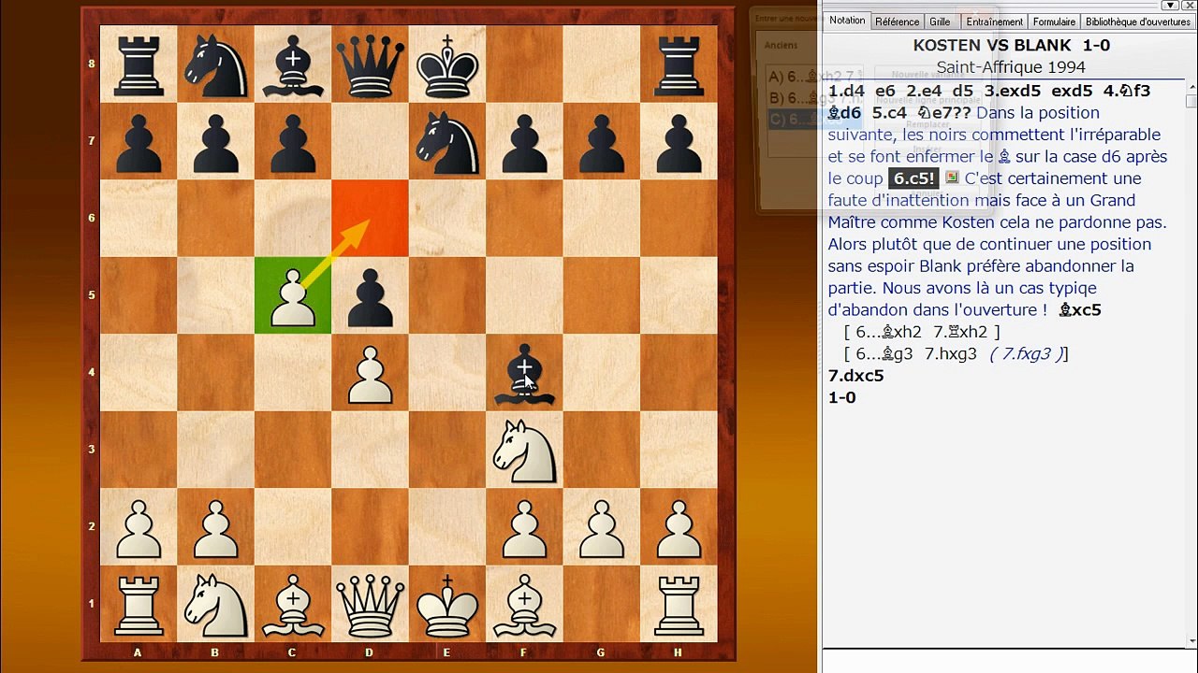Click the final result 1-0 below 7.dxc5
The width and height of the screenshot is (1198, 673).
coord(842,398)
